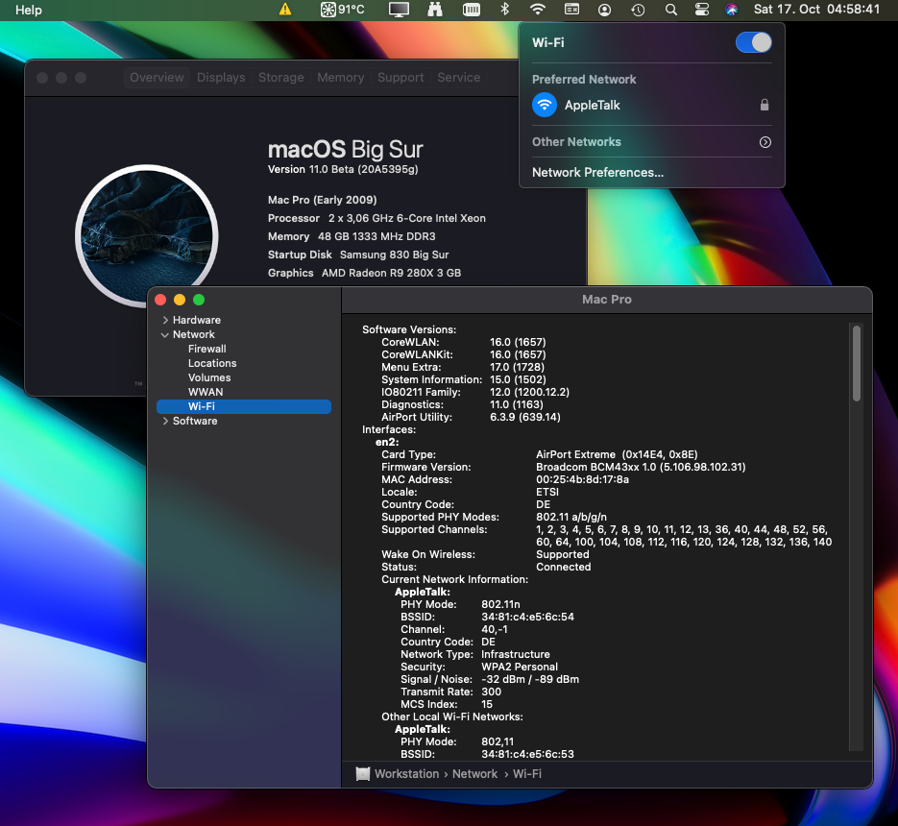Image resolution: width=898 pixels, height=826 pixels.
Task: Click the blue Wi-Fi icon beside AppleTalk
Action: coord(545,105)
